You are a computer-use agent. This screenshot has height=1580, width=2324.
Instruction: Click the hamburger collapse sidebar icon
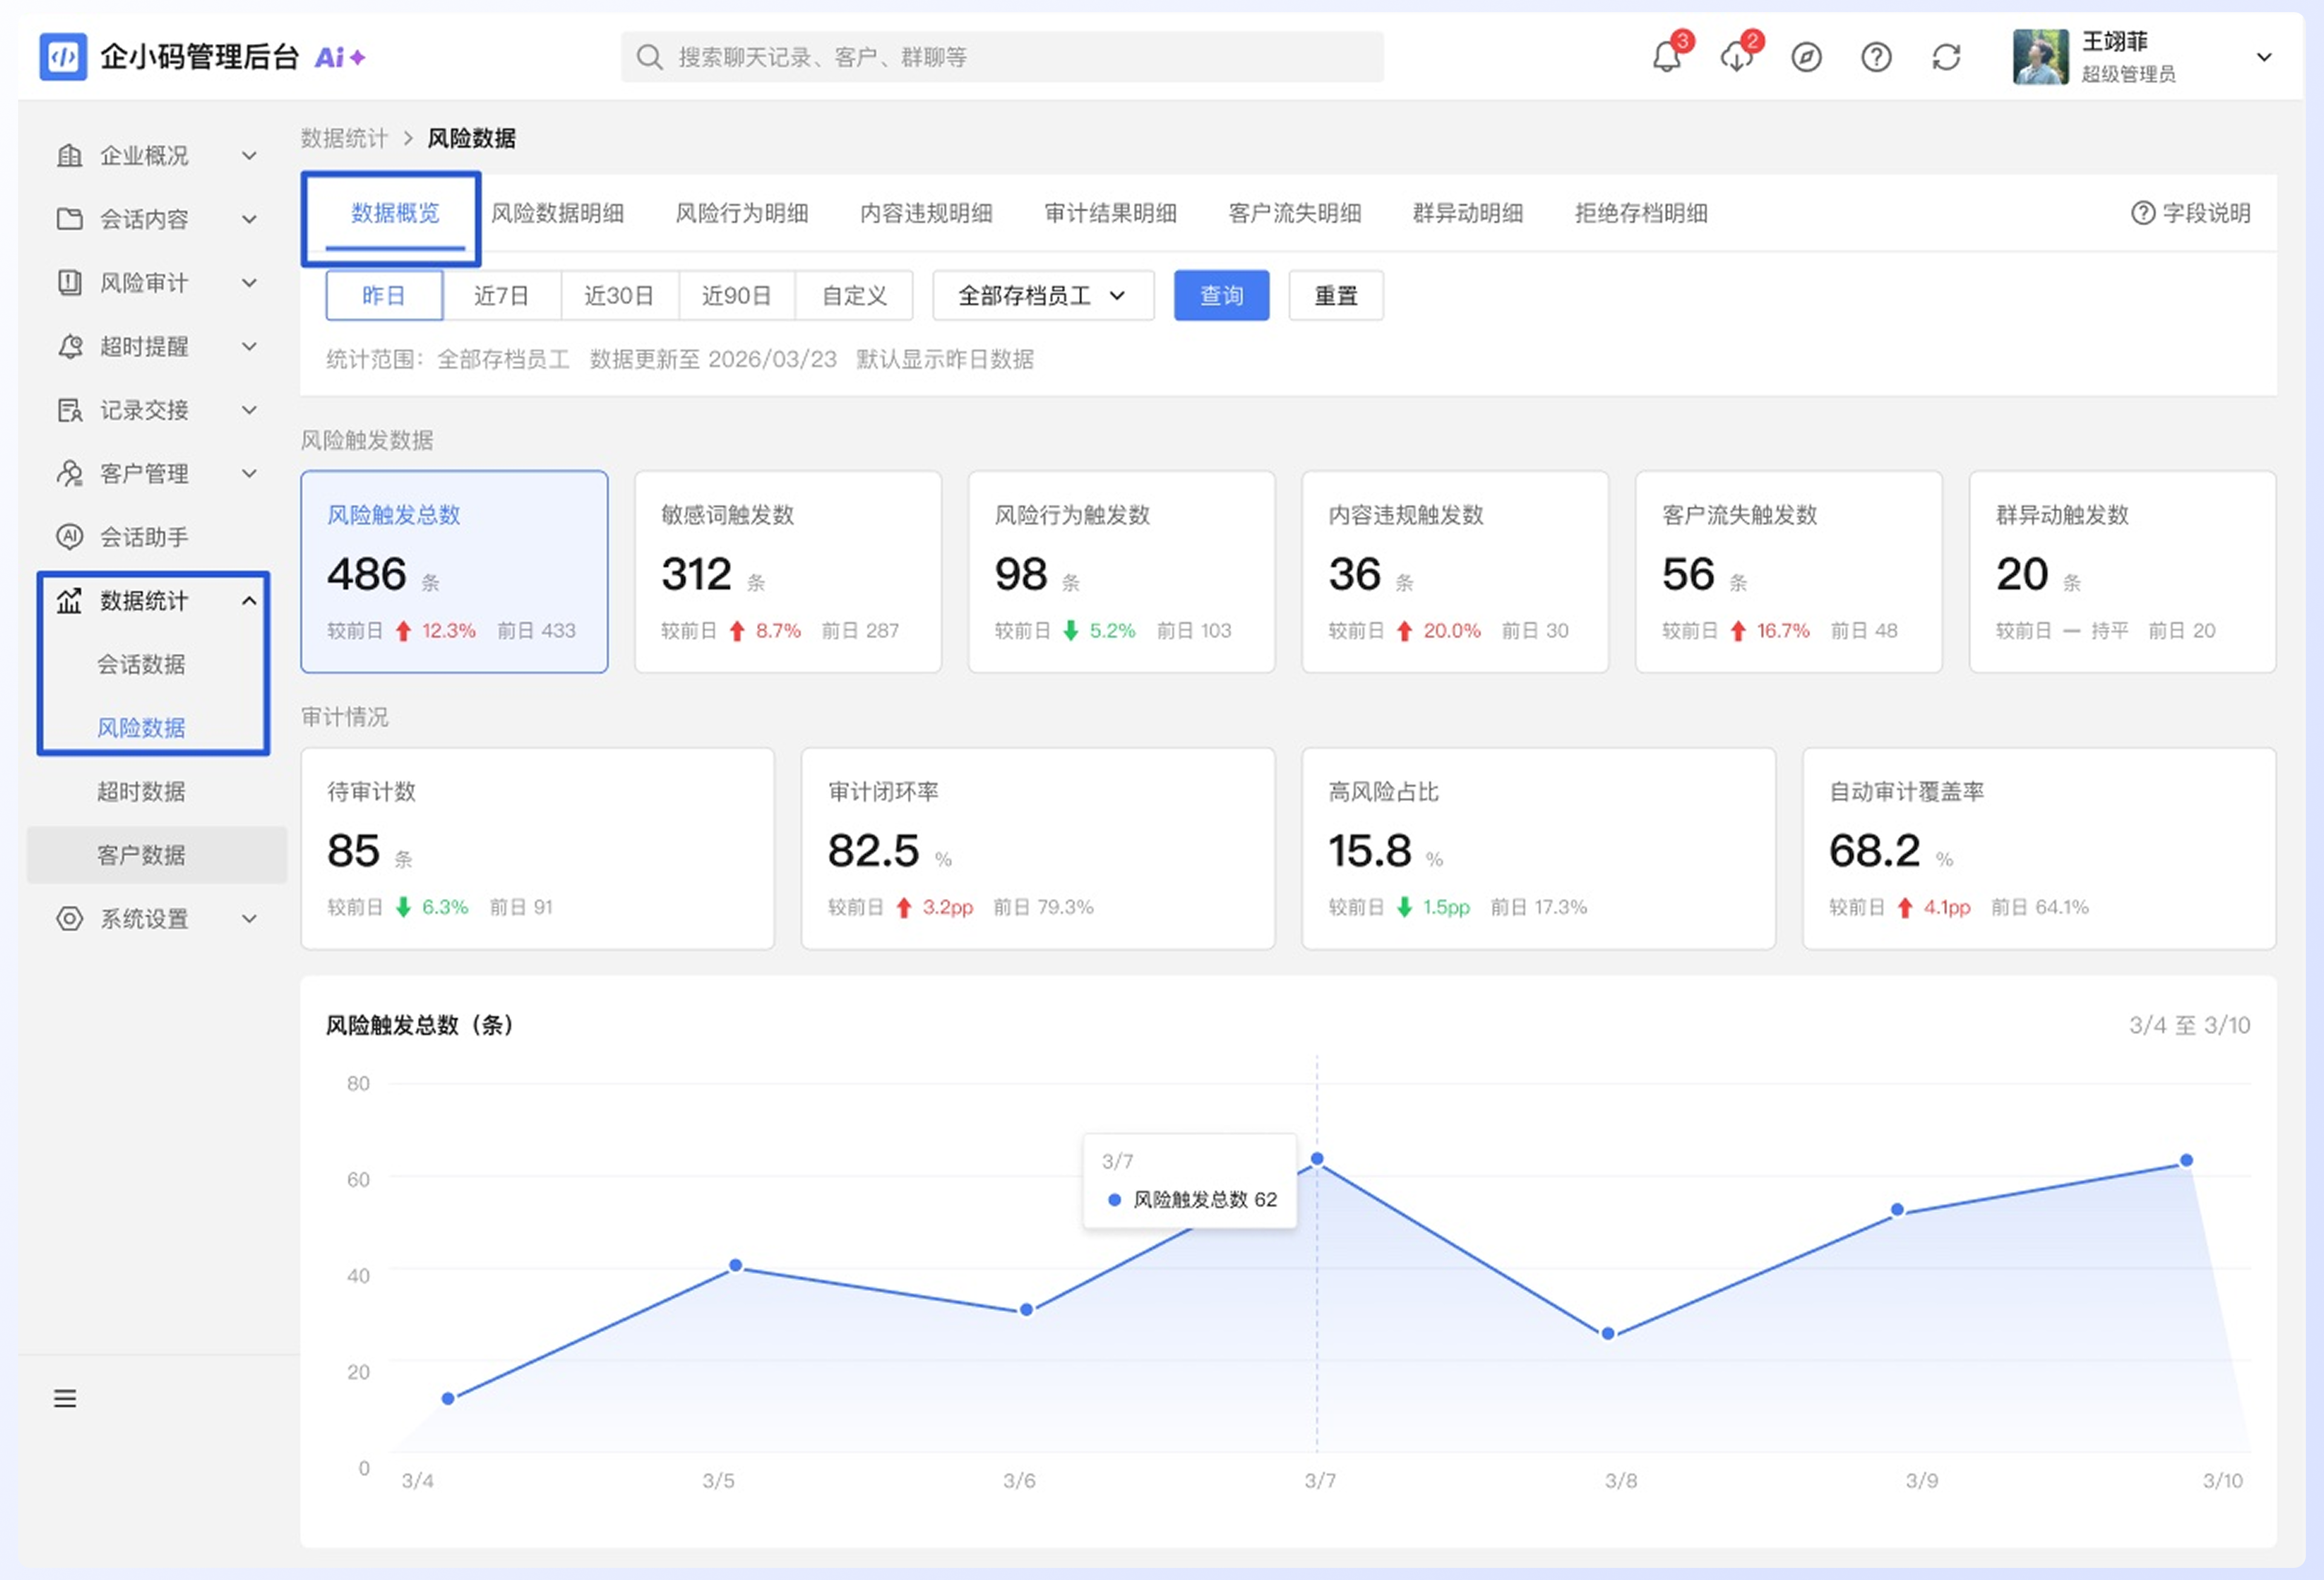65,1398
